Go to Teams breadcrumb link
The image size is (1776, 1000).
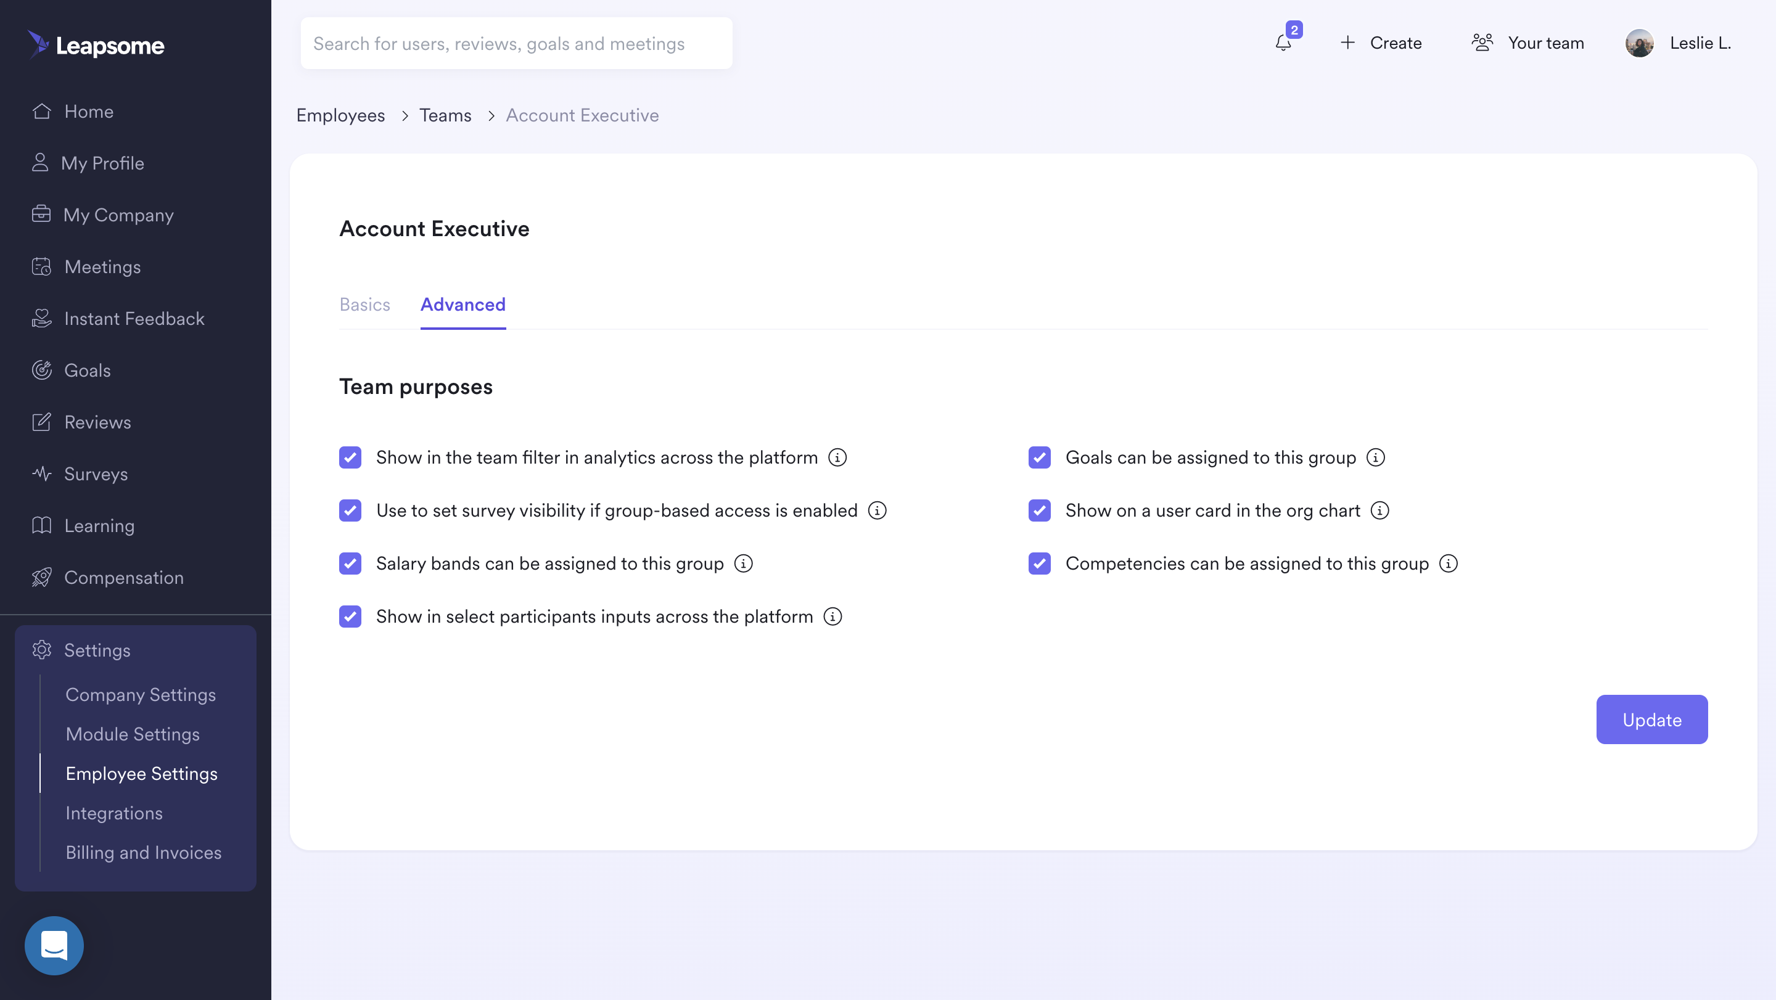pyautogui.click(x=445, y=115)
